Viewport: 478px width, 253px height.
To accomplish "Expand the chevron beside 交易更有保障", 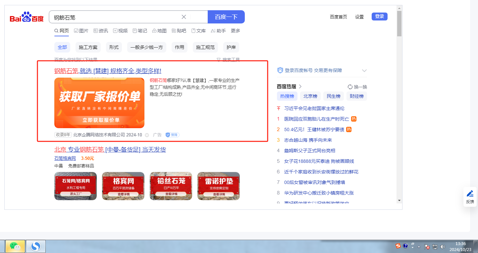I will click(364, 70).
